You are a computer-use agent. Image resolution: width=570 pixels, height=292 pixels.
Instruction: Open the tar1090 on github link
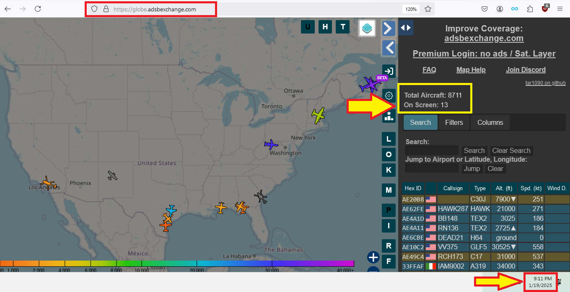tap(546, 83)
